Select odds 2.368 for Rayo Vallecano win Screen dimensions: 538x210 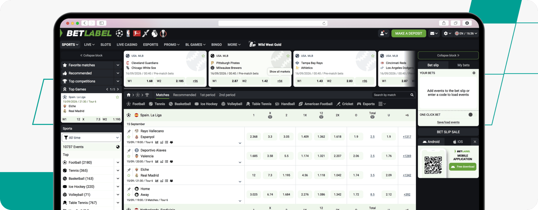tap(254, 137)
